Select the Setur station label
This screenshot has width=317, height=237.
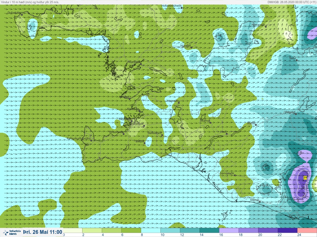click(x=293, y=58)
